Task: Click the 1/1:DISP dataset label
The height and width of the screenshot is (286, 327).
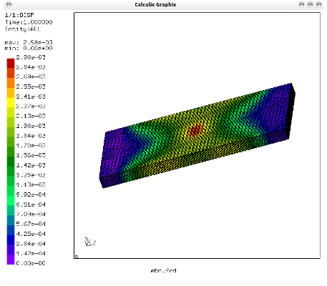Action: (19, 15)
